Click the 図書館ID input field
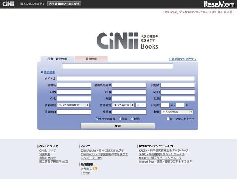The image size is (237, 179). (x=74, y=112)
